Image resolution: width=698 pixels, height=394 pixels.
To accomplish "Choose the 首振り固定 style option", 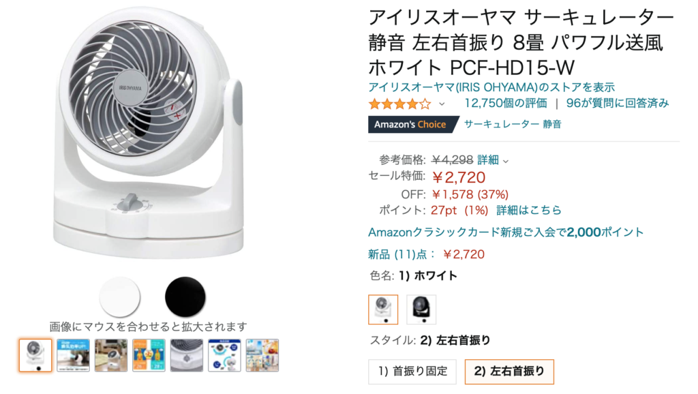I will tap(412, 372).
